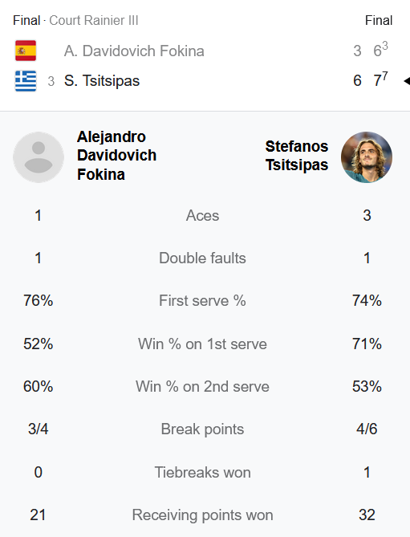
Task: Click Tsitsipas second set score 7
Action: coord(377,81)
